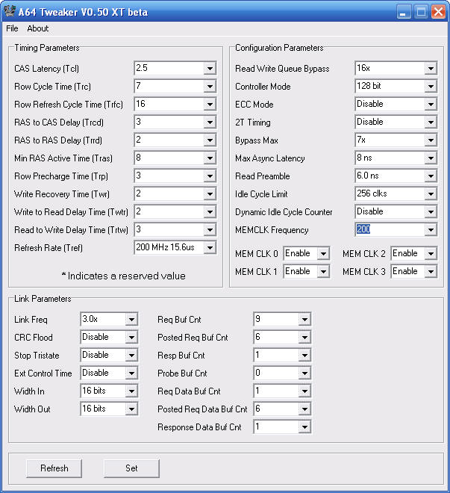Expand the Link Freq dropdown

131,320
